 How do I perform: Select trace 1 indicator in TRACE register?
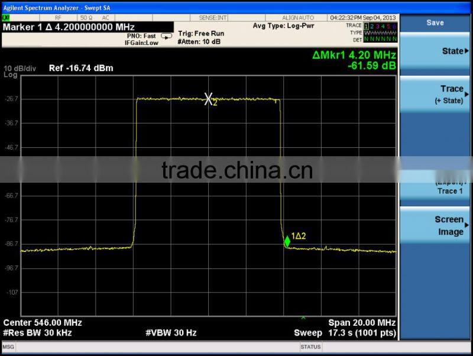[365, 25]
